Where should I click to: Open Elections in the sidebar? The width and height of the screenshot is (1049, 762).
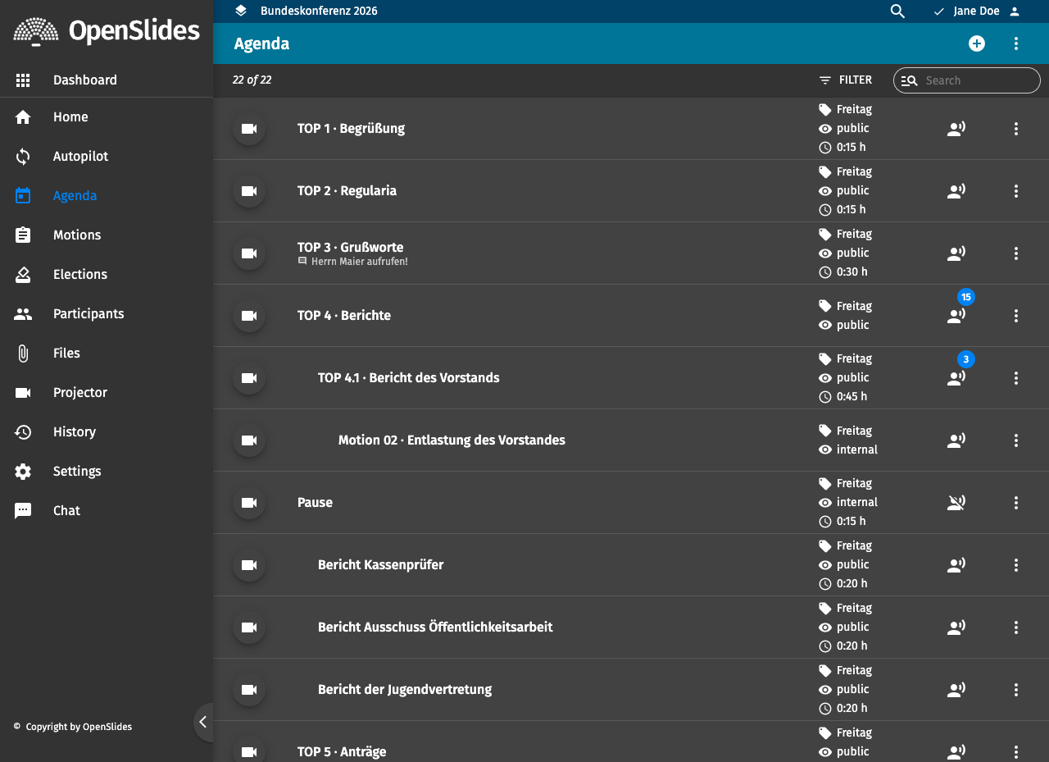[107, 275]
